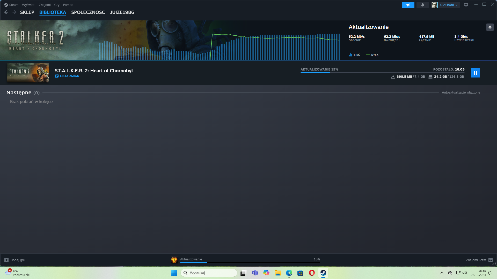497x279 pixels.
Task: Click the Wyszukaj taskbar search box
Action: coord(209,273)
